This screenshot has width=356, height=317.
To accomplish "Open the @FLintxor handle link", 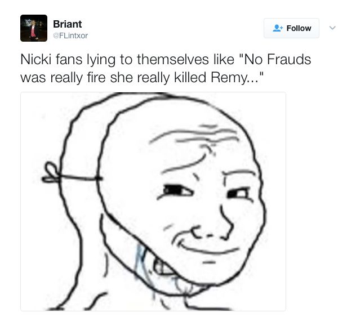I will [70, 35].
